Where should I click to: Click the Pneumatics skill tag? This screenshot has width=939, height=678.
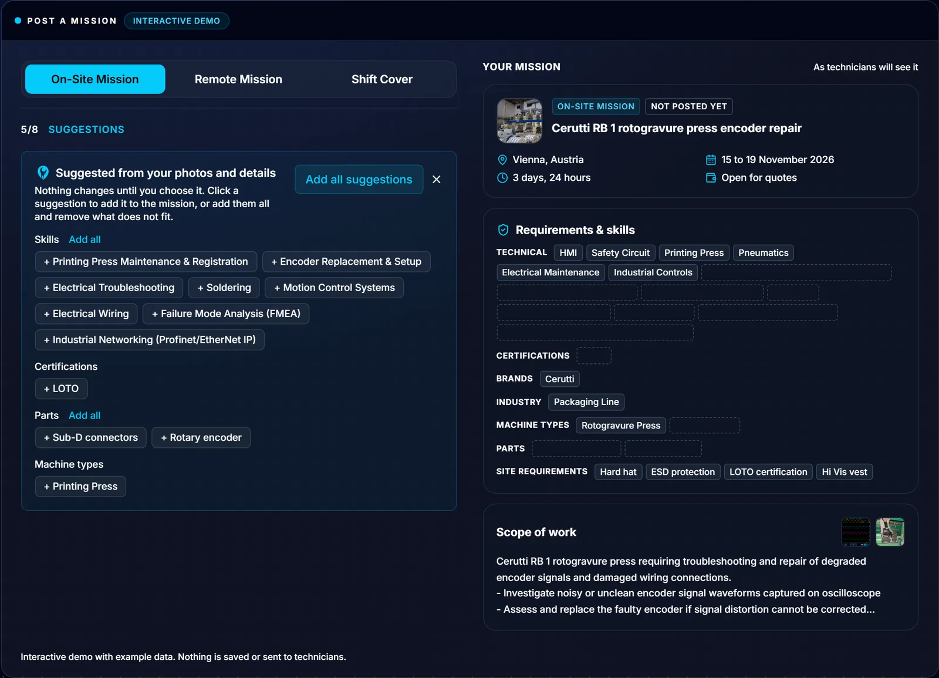(x=764, y=253)
